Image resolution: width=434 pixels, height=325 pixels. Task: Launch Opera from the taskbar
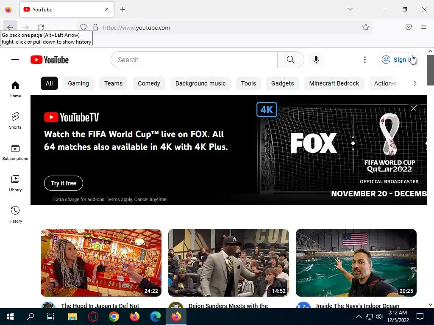click(93, 317)
